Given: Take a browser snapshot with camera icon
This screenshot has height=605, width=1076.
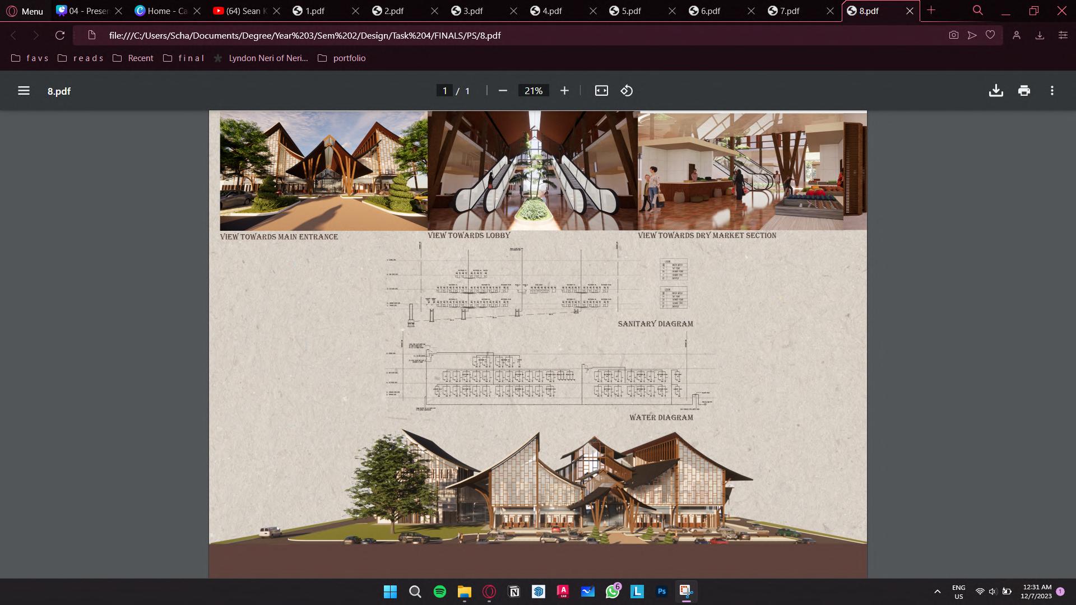Looking at the screenshot, I should [x=953, y=35].
